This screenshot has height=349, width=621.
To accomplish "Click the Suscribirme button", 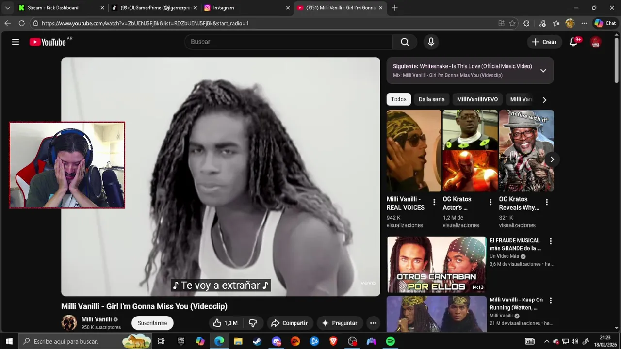I will pyautogui.click(x=152, y=323).
